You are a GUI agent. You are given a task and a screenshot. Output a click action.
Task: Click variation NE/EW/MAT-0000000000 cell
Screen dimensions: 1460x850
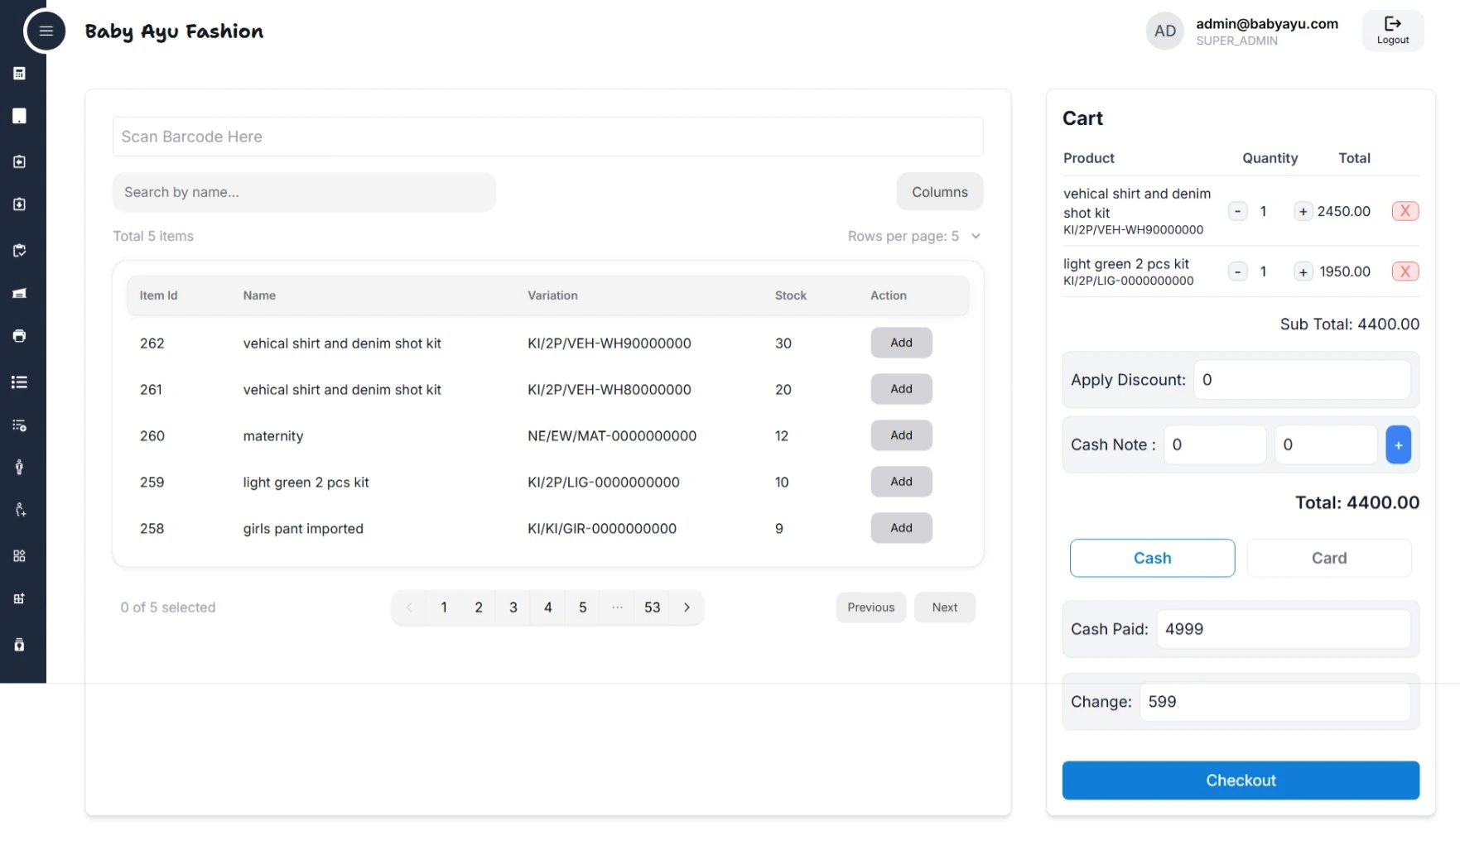click(x=612, y=436)
